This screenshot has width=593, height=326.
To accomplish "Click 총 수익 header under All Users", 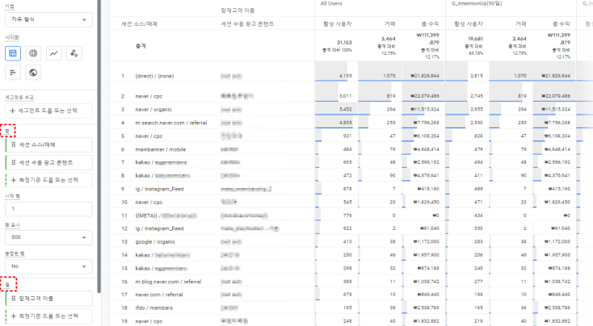I will coord(431,23).
